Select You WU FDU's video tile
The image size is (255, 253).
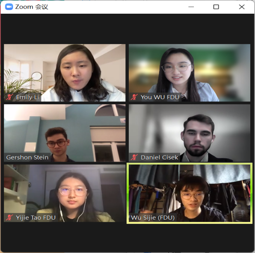[190, 73]
